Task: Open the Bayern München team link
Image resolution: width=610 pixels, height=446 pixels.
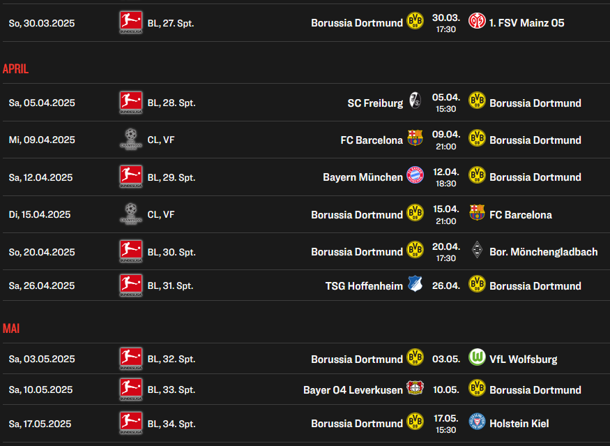Action: 363,177
